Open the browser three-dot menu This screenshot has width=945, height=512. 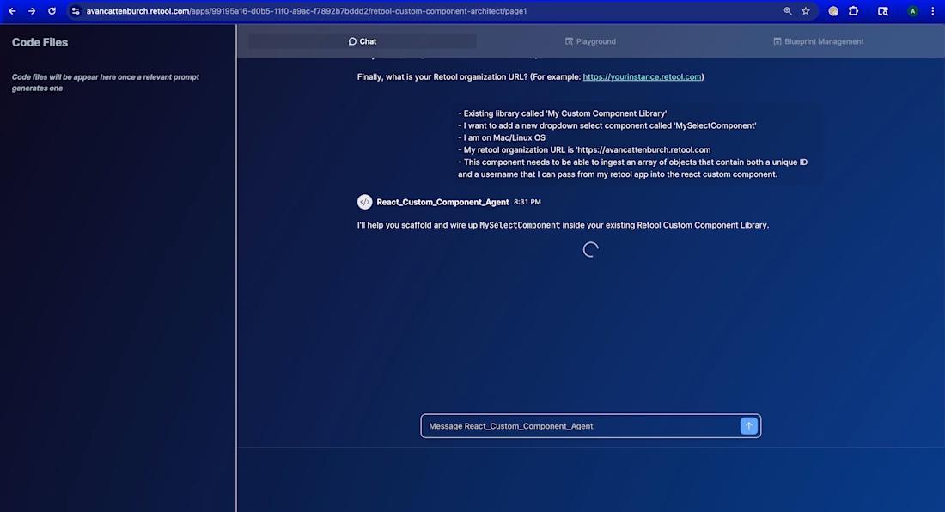933,11
